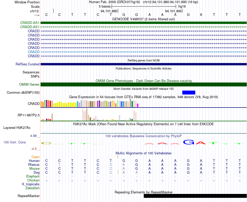Click the Window Position label
This screenshot has width=247, height=202.
(27, 2)
